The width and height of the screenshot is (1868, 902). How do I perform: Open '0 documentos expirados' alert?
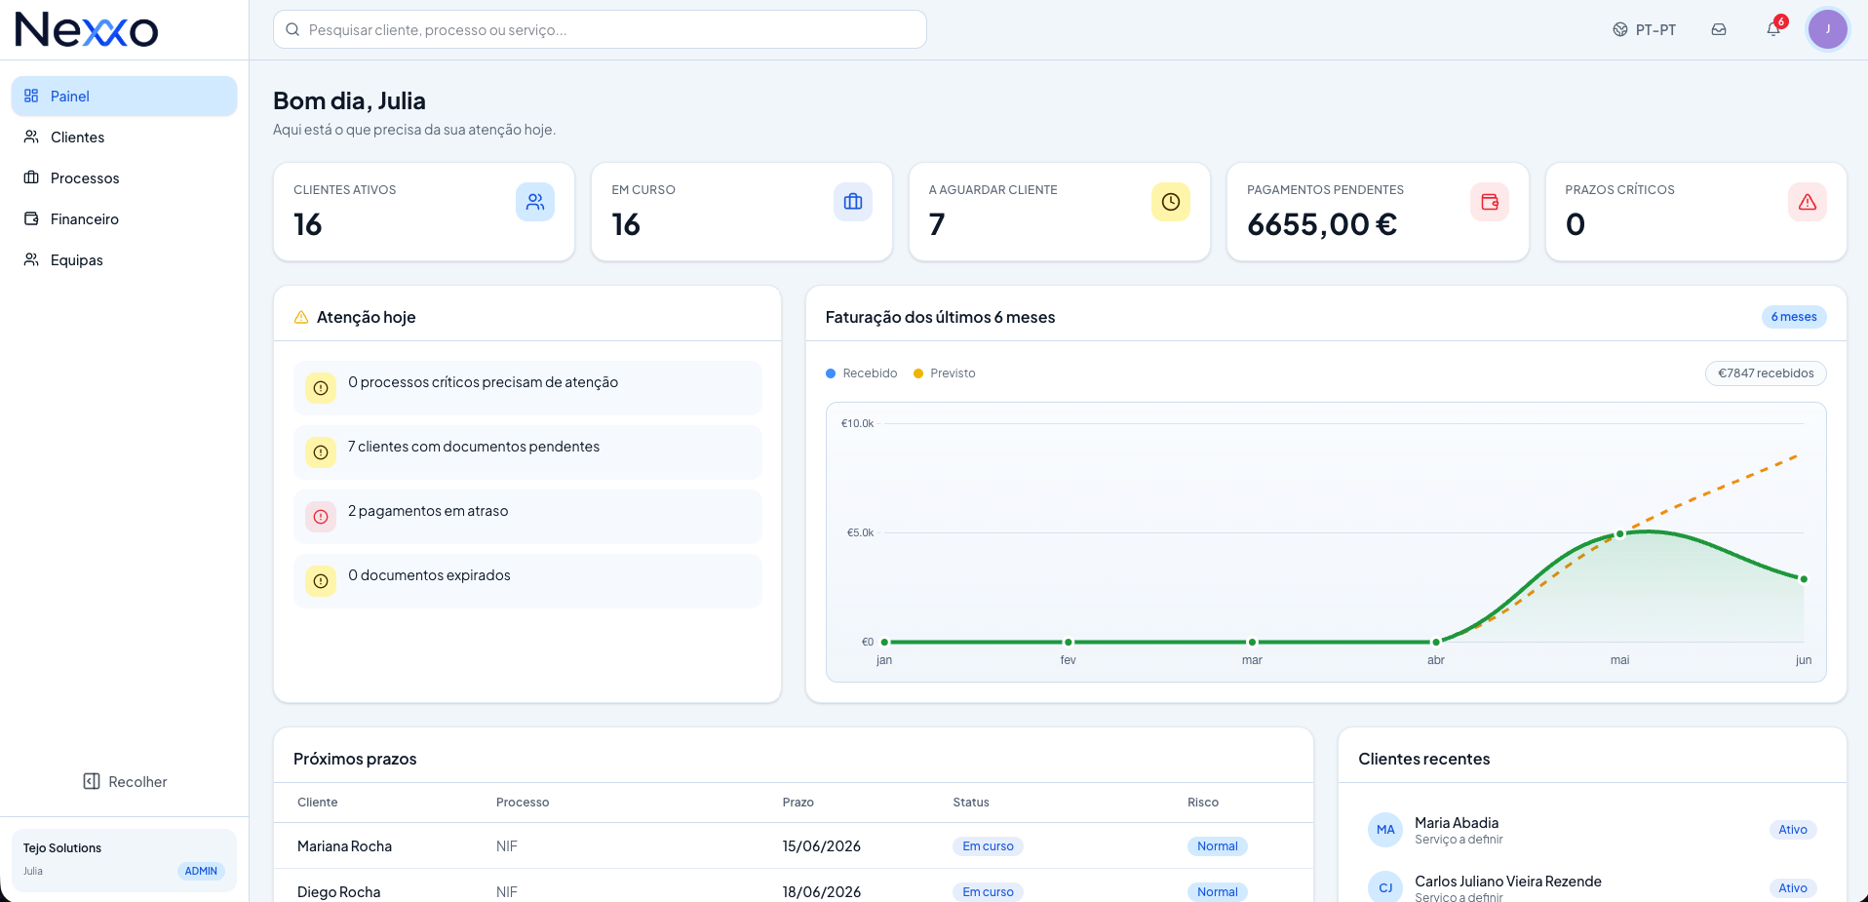(527, 581)
